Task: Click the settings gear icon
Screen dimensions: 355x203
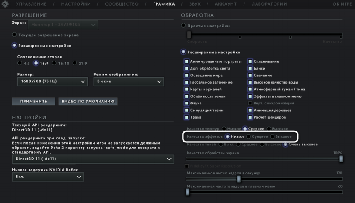Action: click(5, 4)
